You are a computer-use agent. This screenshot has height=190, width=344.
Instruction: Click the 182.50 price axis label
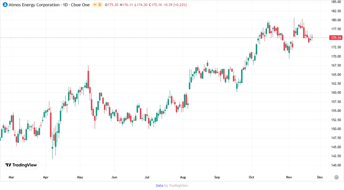pyautogui.click(x=336, y=11)
